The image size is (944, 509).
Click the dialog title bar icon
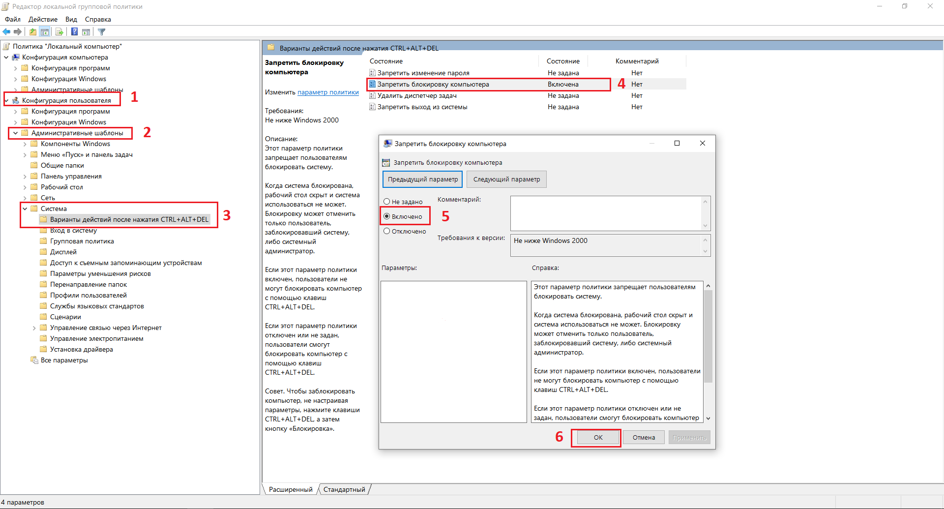pos(388,144)
